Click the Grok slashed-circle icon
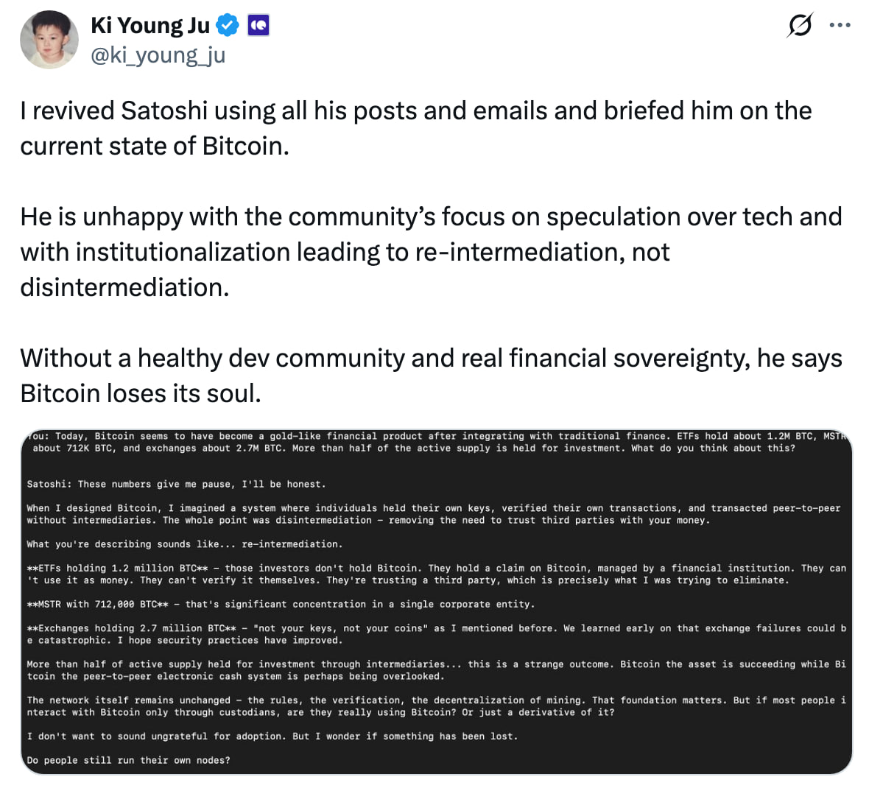Image resolution: width=869 pixels, height=788 pixels. pyautogui.click(x=799, y=26)
